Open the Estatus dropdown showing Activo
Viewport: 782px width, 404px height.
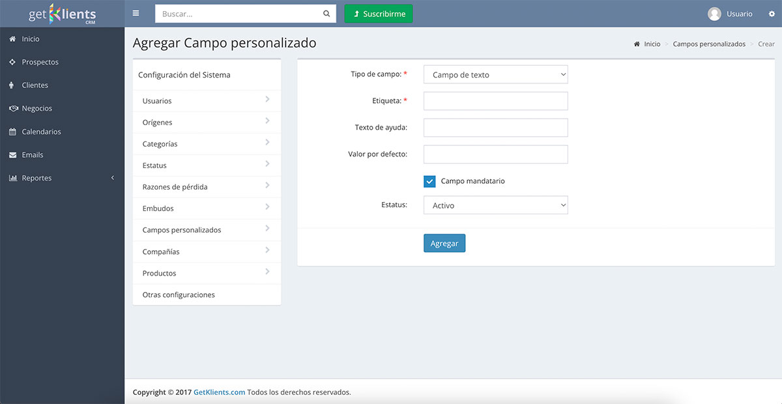tap(495, 205)
